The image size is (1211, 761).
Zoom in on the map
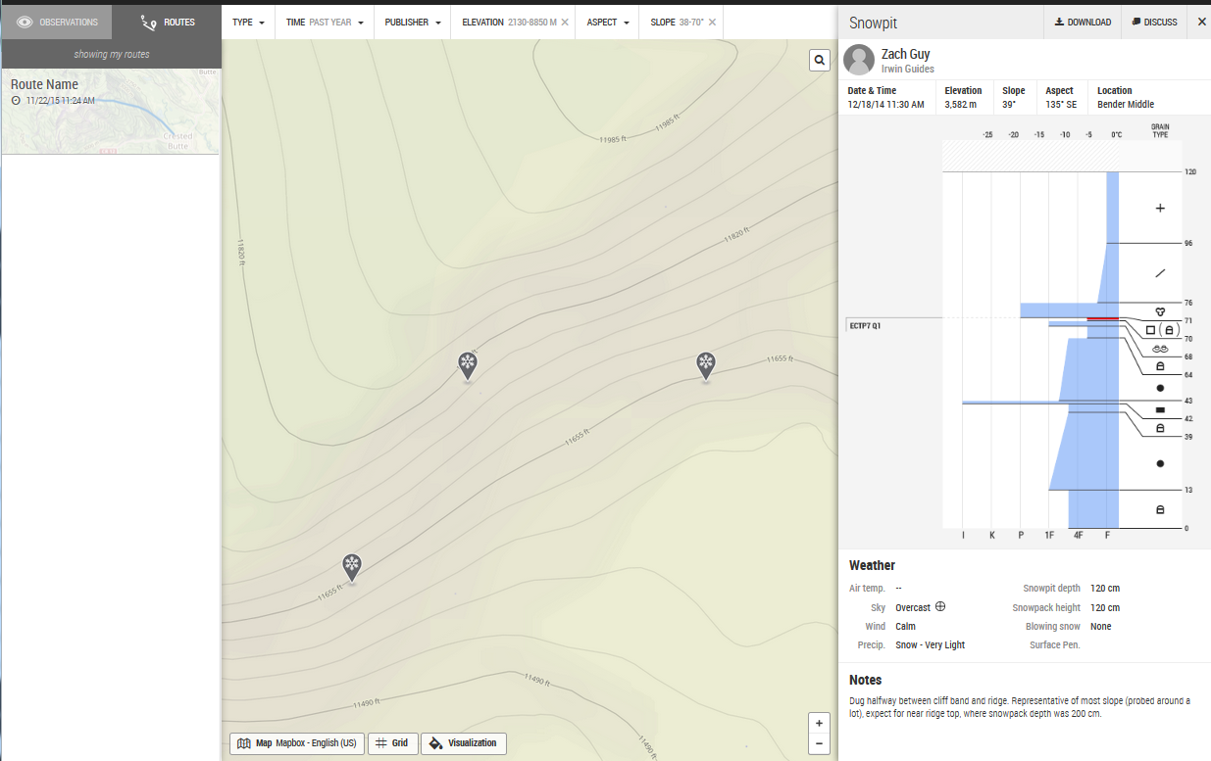pos(819,724)
